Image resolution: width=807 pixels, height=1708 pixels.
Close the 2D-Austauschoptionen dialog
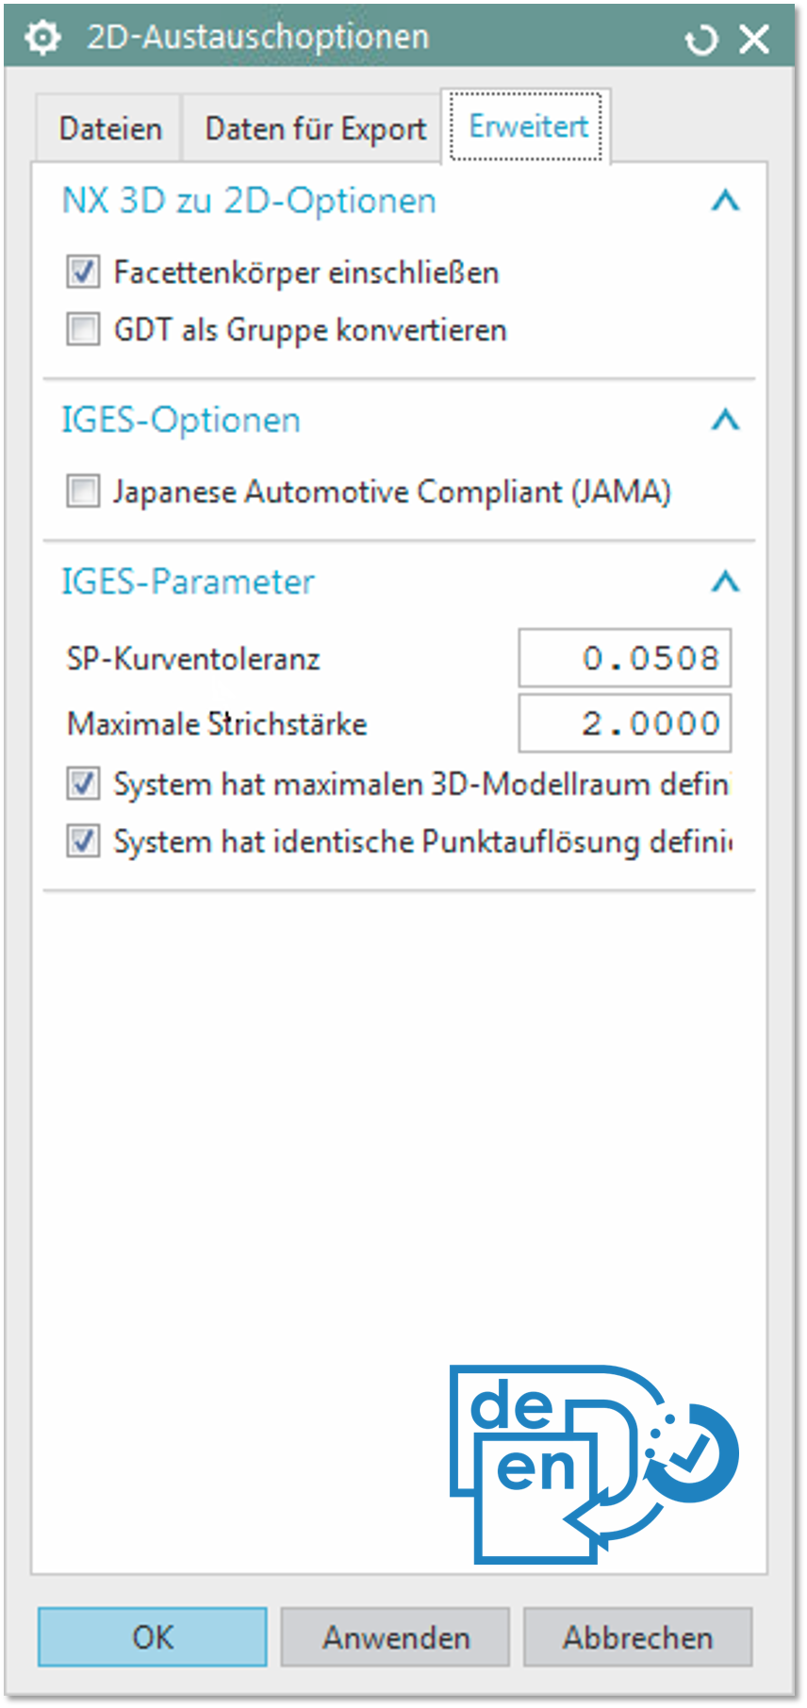[754, 39]
